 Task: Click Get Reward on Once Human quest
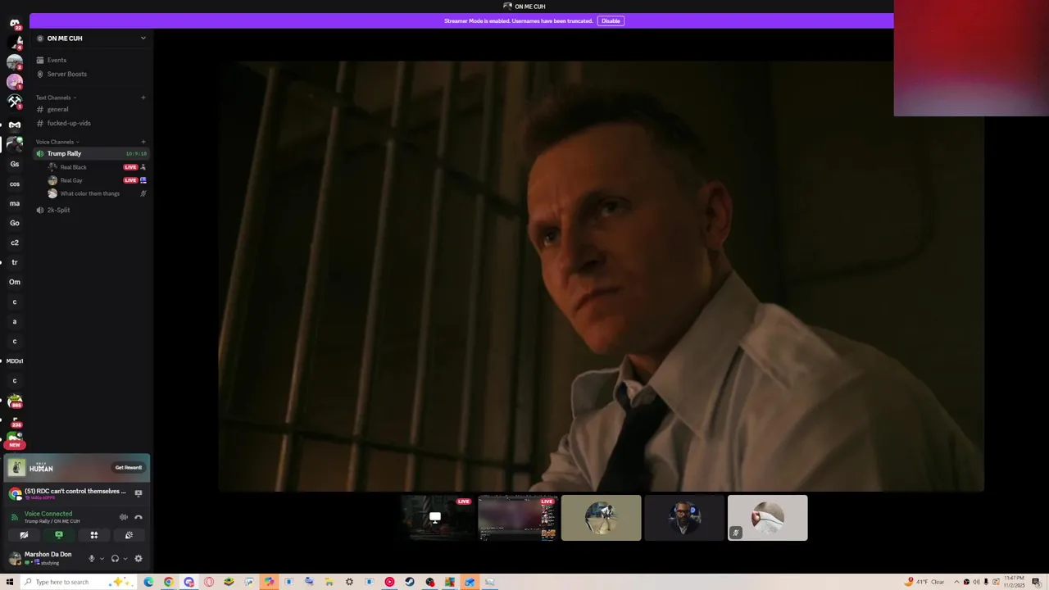pos(129,467)
